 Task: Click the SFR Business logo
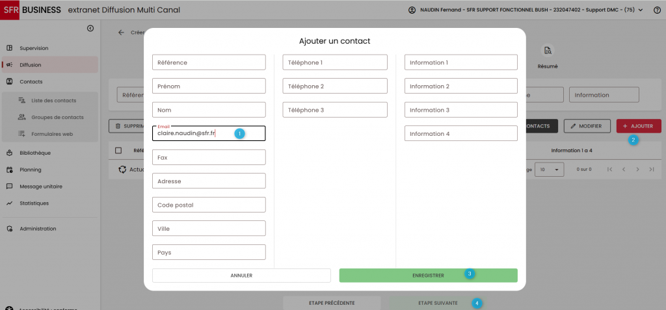[x=31, y=10]
